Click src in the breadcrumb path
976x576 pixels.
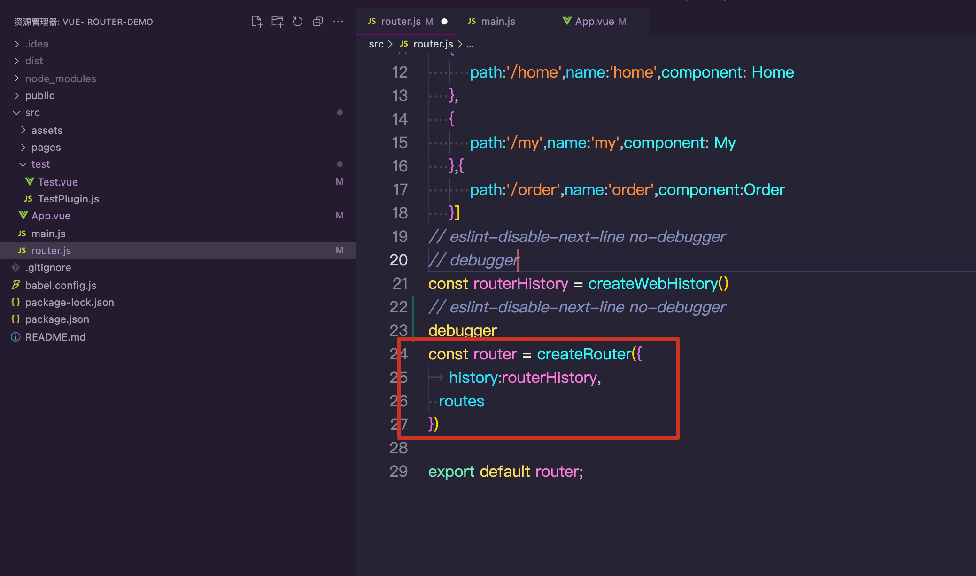coord(376,44)
